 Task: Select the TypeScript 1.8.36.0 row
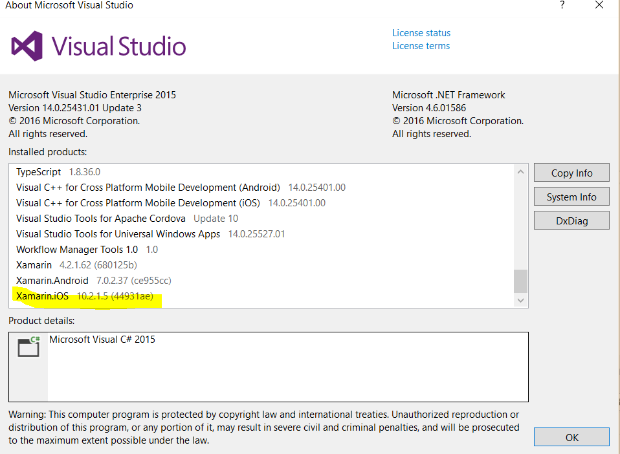click(x=261, y=172)
